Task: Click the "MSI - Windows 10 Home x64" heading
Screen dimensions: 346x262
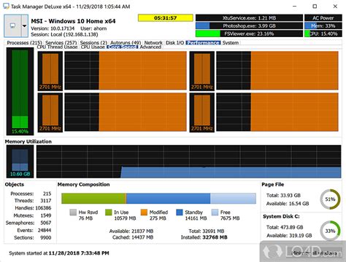Action: [73, 21]
